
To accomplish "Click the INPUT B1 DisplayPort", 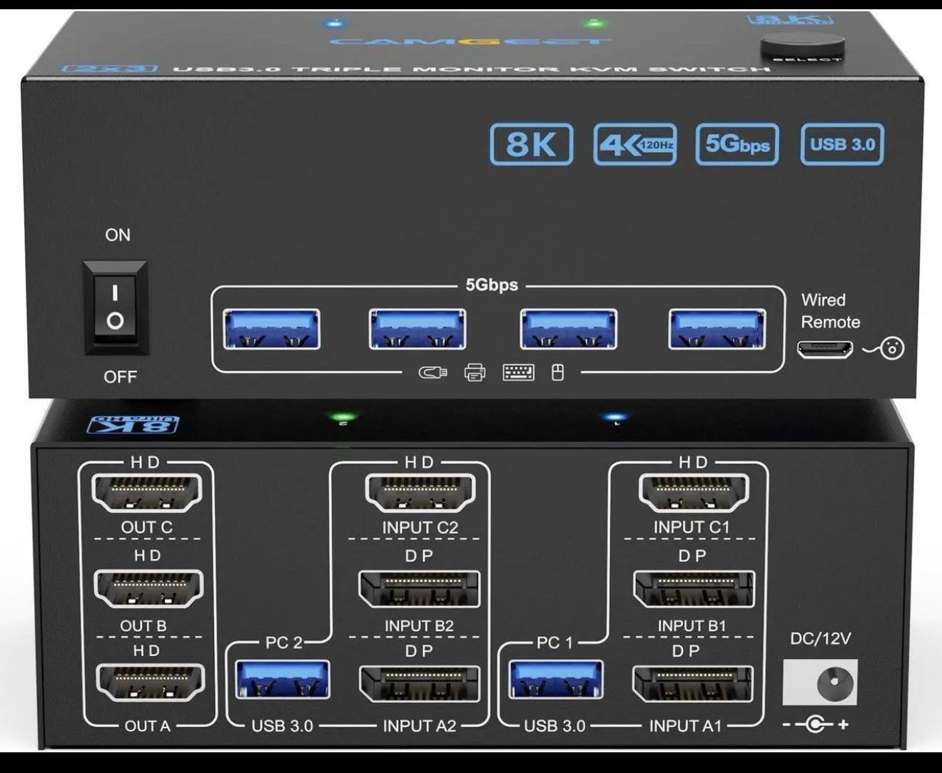I will pyautogui.click(x=694, y=589).
